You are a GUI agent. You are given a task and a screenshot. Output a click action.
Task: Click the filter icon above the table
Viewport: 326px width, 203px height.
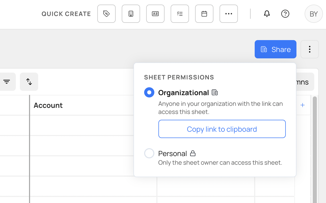pyautogui.click(x=7, y=82)
